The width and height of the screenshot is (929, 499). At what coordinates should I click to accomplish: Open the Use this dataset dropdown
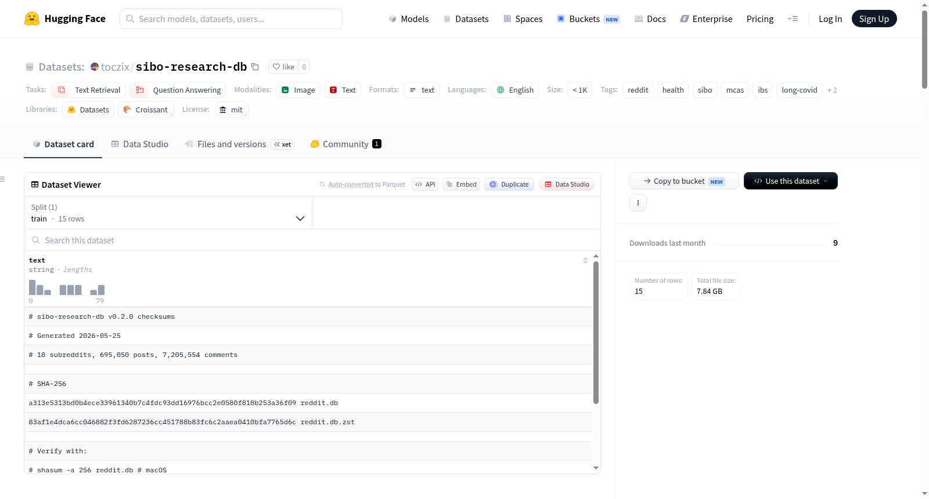[x=791, y=181]
